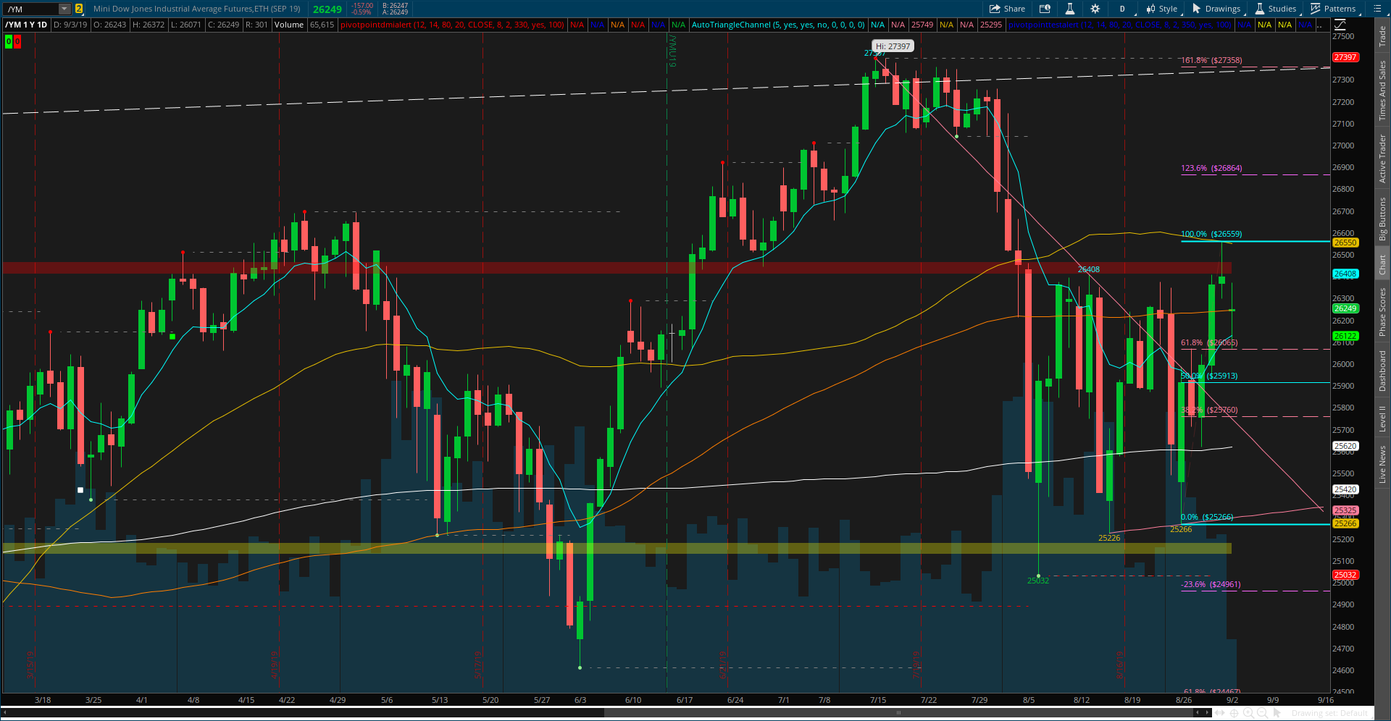Viewport: 1391px width, 721px height.
Task: Open the list menu icon at top right
Action: [1377, 9]
